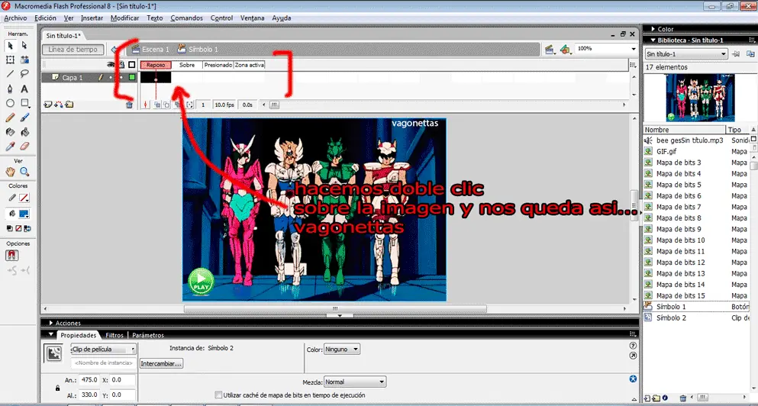This screenshot has width=758, height=406.
Task: Click the Center Frame icon in timeline
Action: click(x=147, y=105)
